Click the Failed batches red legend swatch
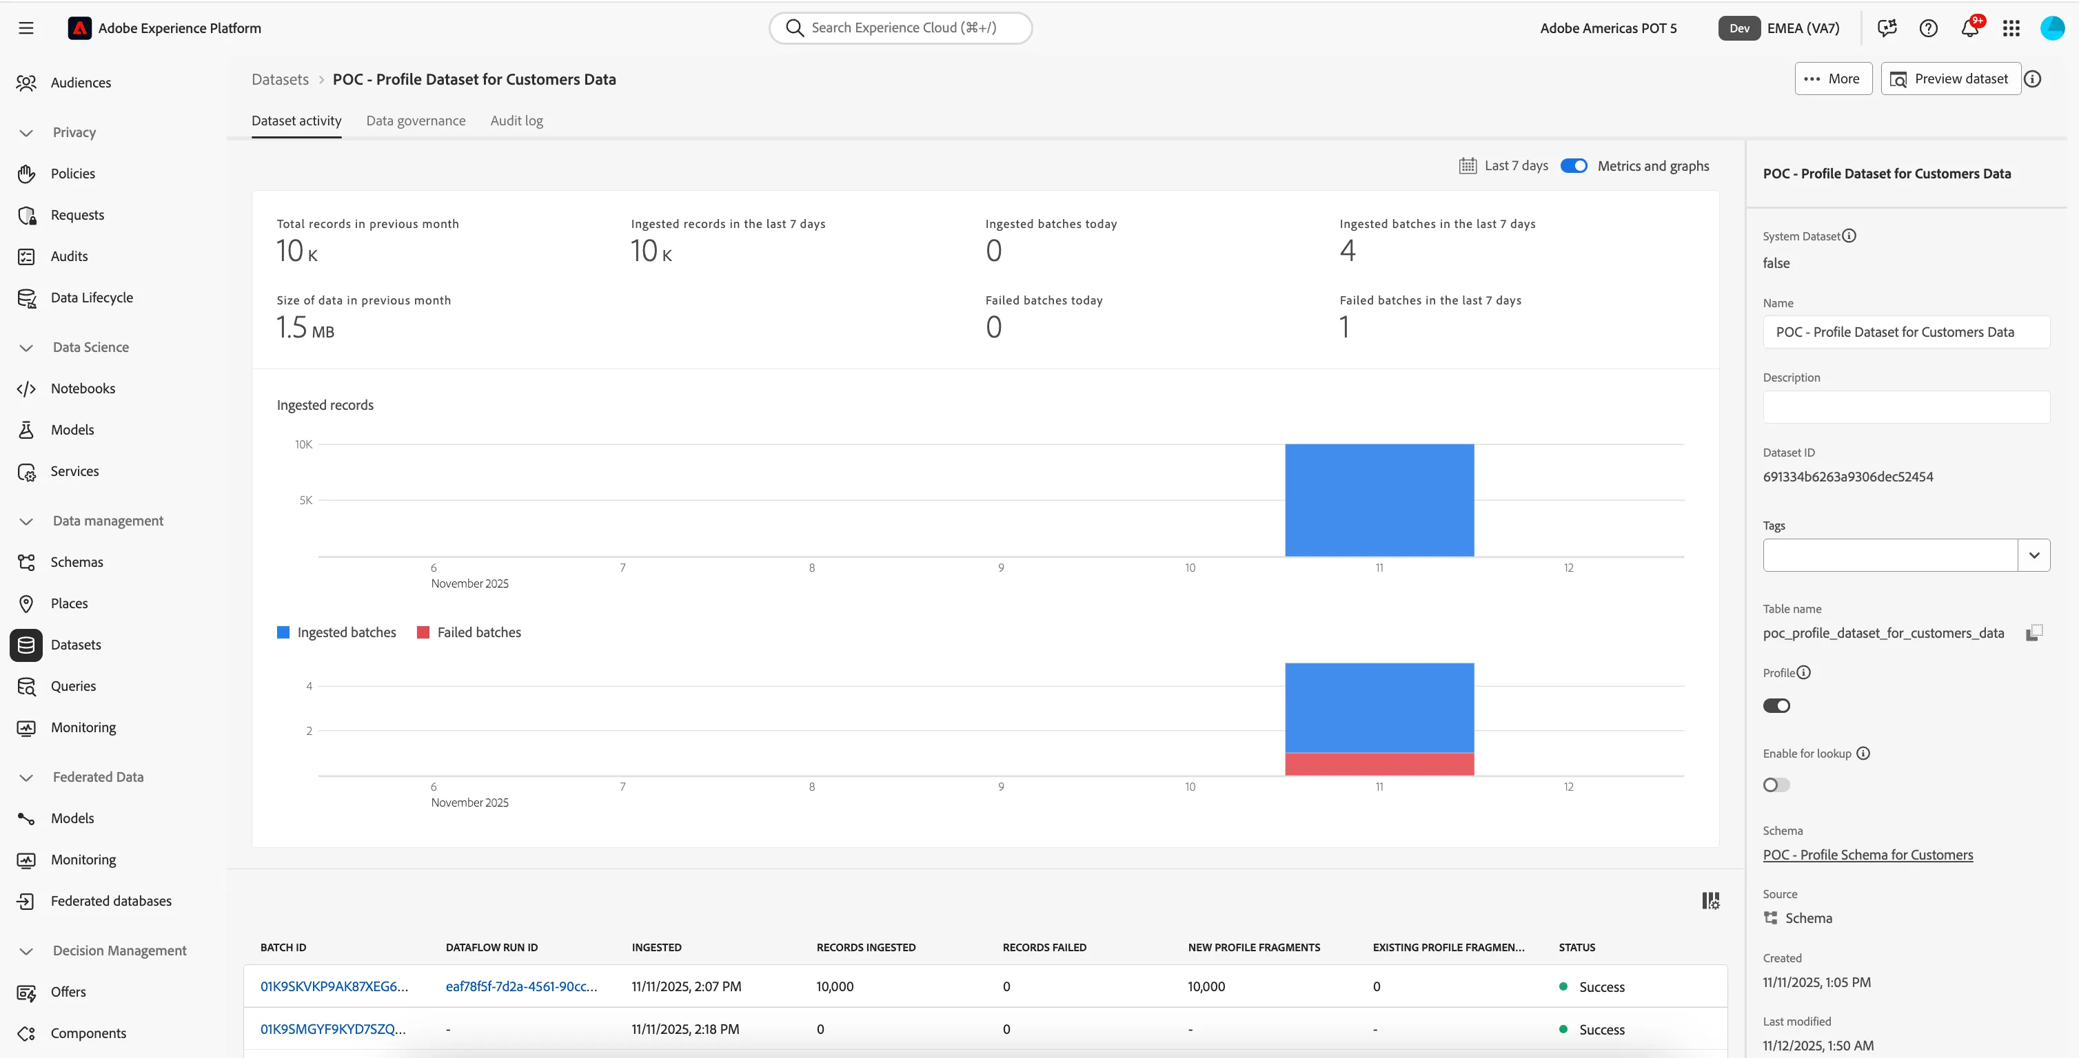 click(423, 632)
